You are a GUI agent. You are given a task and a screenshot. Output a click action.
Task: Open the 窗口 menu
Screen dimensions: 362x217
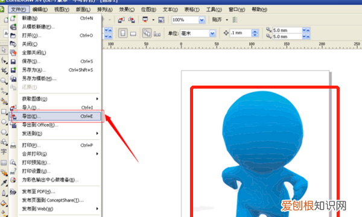237,10
